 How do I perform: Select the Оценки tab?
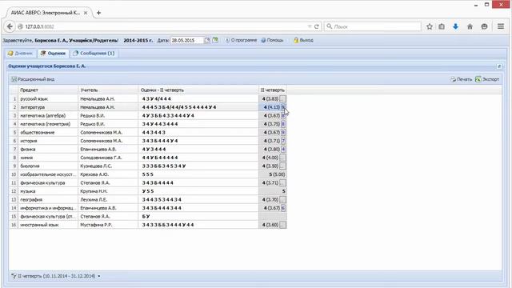point(53,54)
